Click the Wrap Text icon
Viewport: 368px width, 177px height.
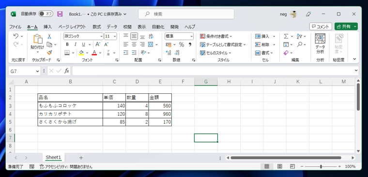pyautogui.click(x=151, y=36)
